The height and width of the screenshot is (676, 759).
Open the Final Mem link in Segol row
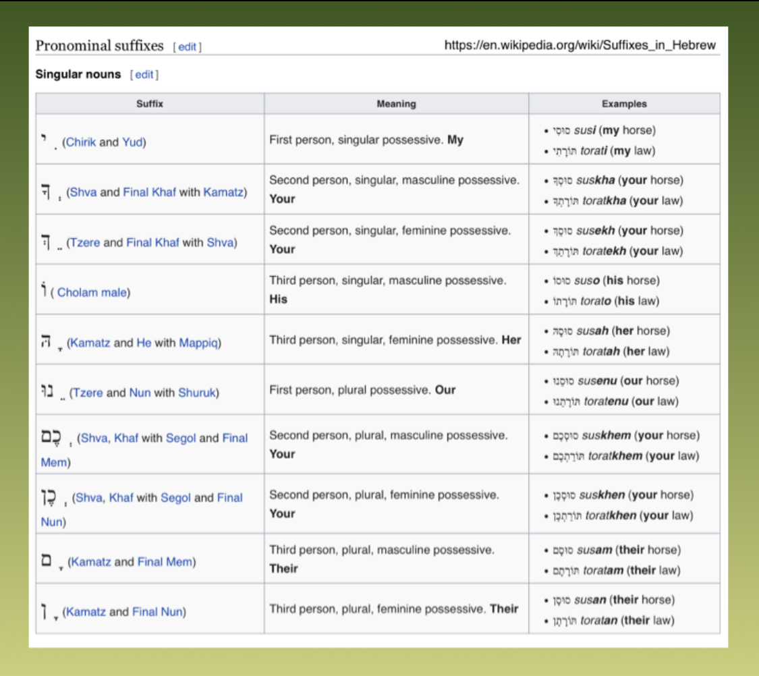[235, 438]
